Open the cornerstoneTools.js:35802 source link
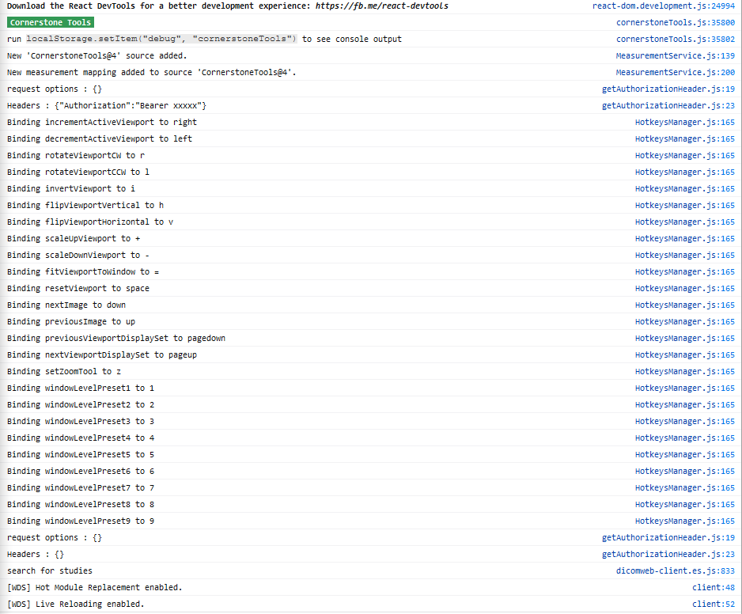Viewport: 742px width, 614px height. [x=676, y=40]
